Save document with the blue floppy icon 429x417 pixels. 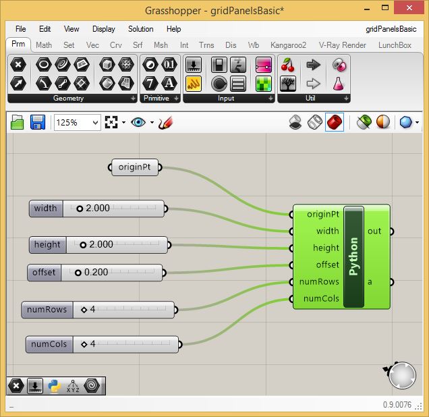click(x=38, y=122)
